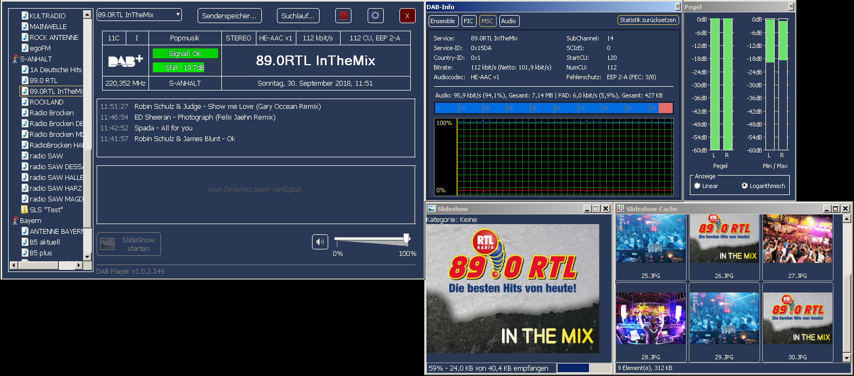The width and height of the screenshot is (854, 376).
Task: Click the red stop playback button
Action: tap(343, 16)
